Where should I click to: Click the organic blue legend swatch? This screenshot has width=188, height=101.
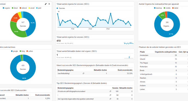click(x=4, y=8)
